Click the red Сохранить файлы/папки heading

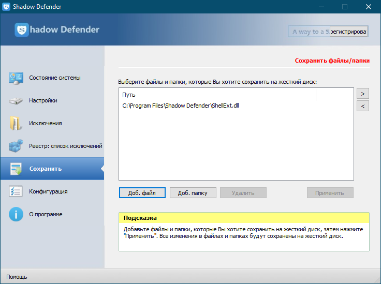(332, 61)
